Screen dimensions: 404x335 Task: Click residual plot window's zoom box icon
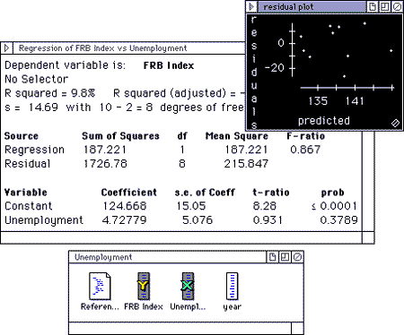(x=384, y=6)
